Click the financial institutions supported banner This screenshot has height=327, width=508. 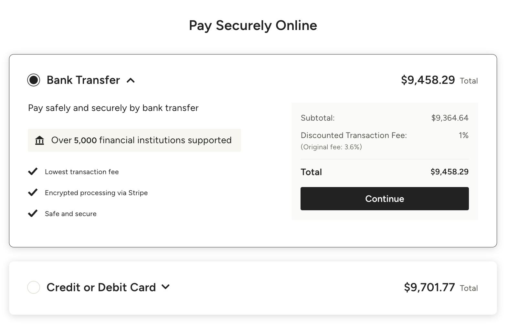click(134, 140)
